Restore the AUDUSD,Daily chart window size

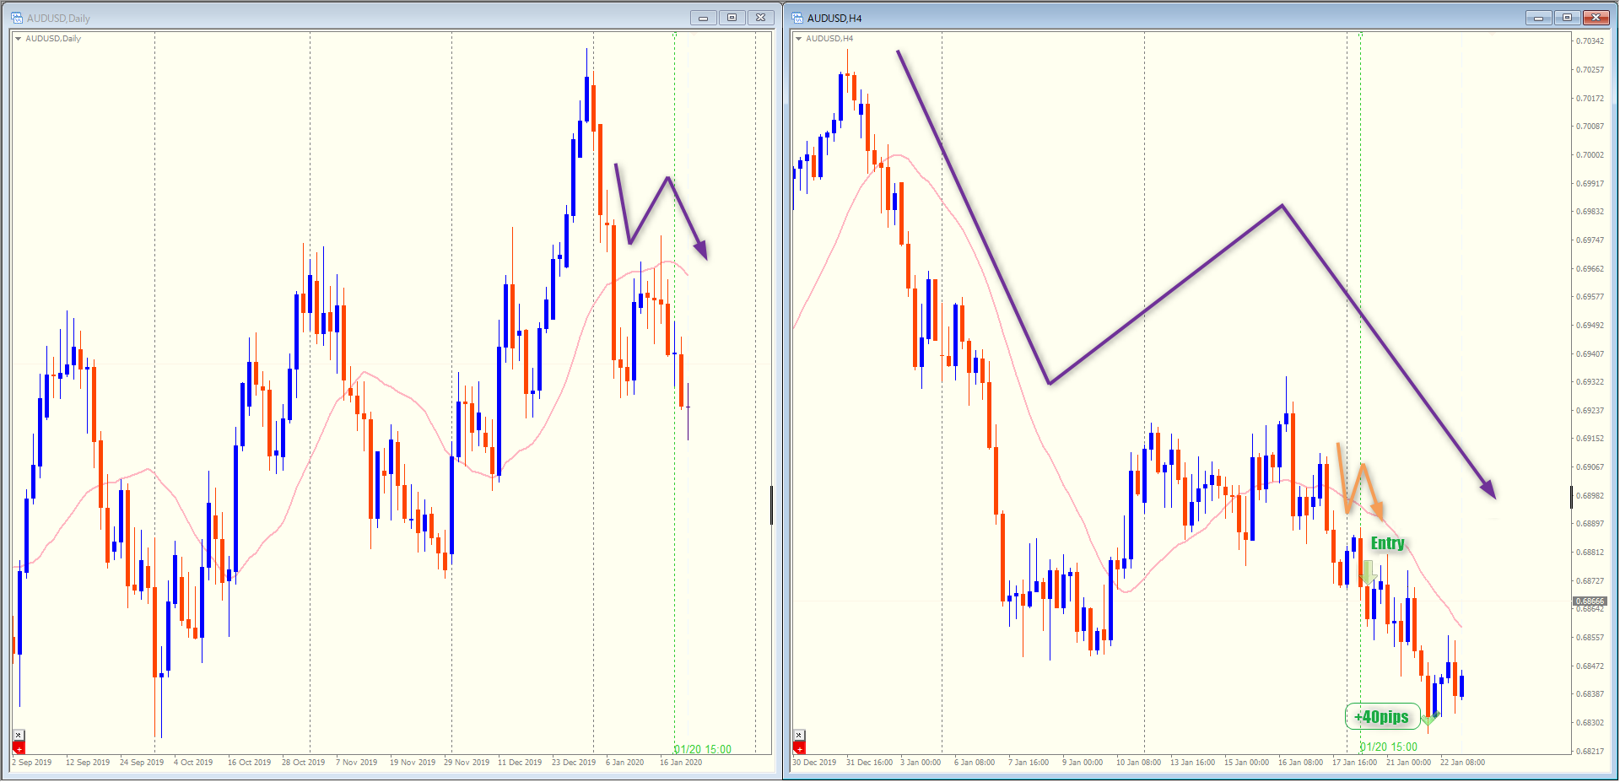[732, 18]
